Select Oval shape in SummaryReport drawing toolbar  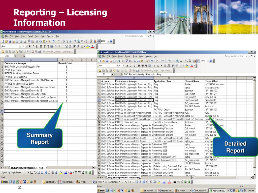click(x=35, y=172)
